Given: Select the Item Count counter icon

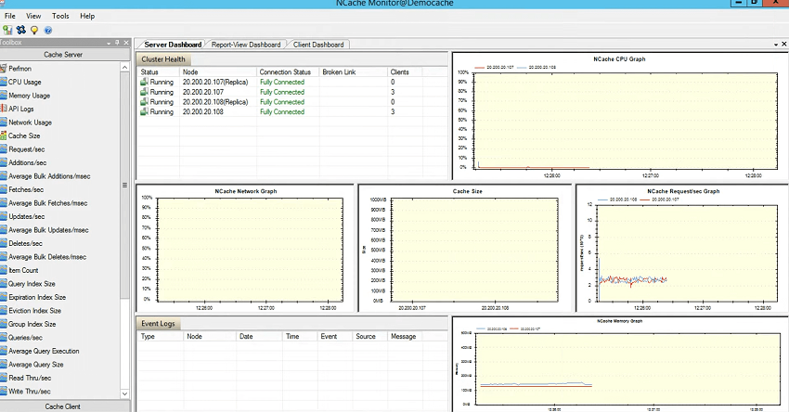Looking at the screenshot, I should point(3,270).
